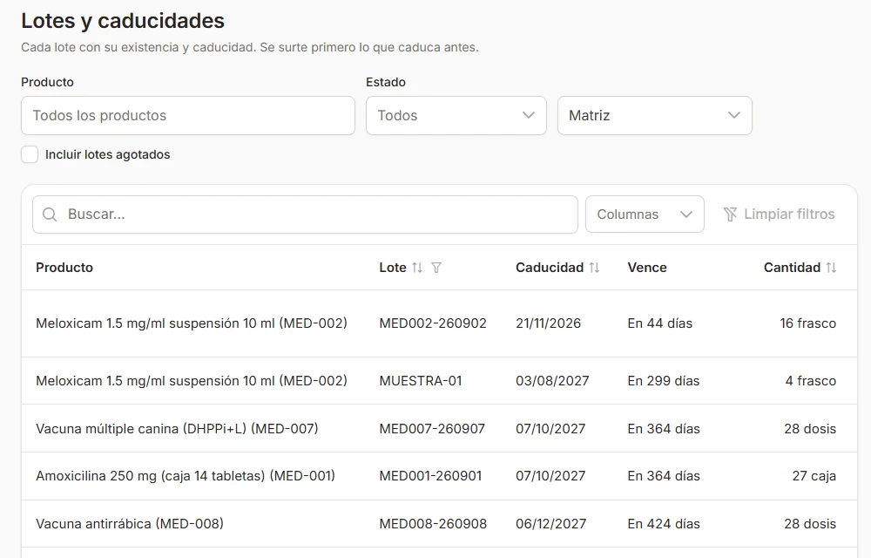Click the Producto column header

[x=64, y=268]
